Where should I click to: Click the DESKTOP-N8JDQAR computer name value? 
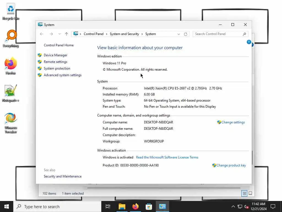pos(158,122)
